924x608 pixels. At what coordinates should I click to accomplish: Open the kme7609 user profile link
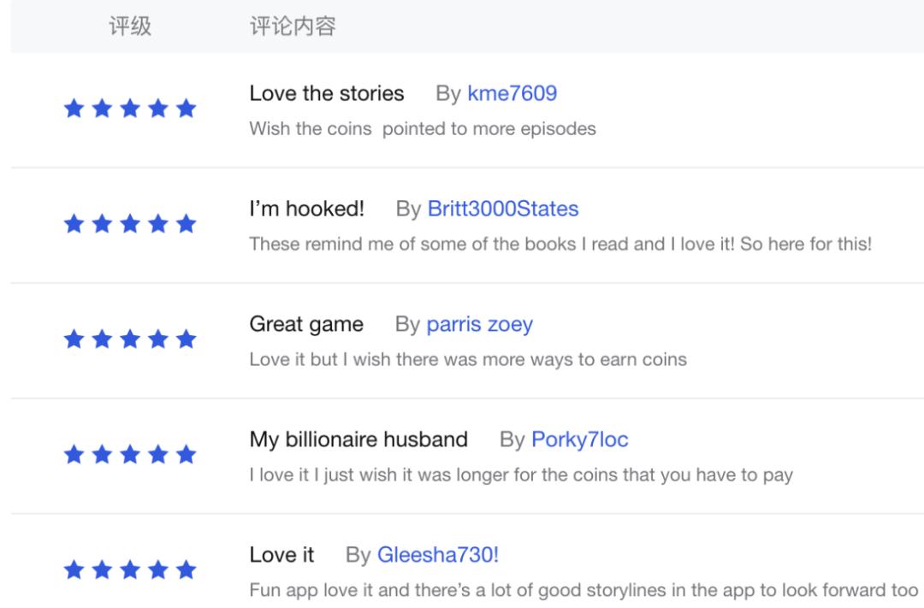click(512, 93)
